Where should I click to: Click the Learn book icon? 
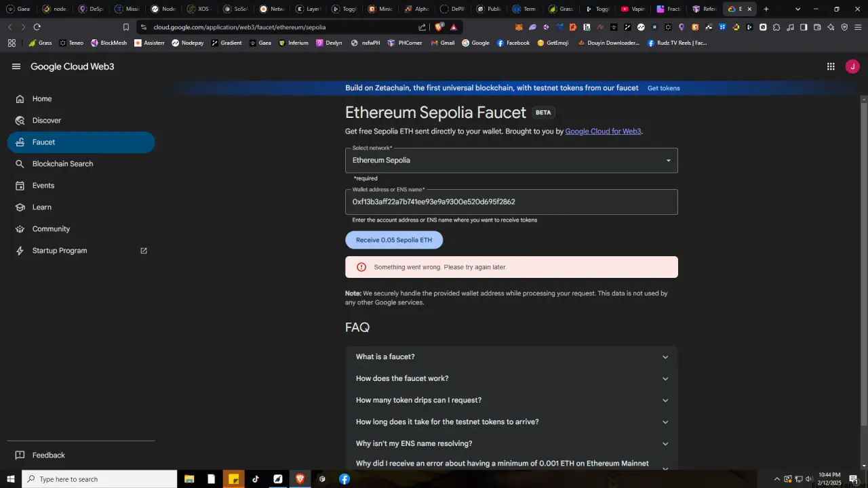click(x=20, y=207)
